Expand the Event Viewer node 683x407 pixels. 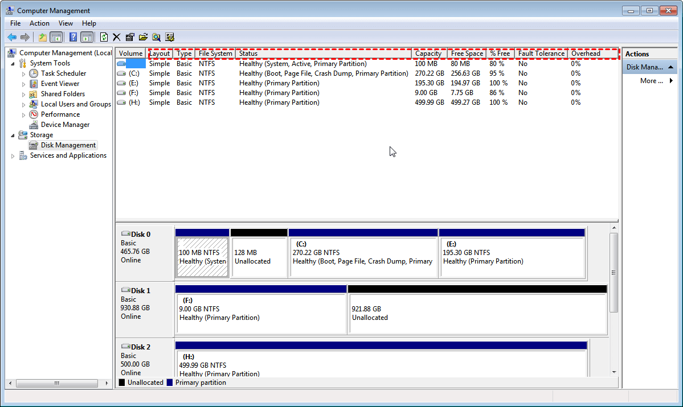pos(23,84)
